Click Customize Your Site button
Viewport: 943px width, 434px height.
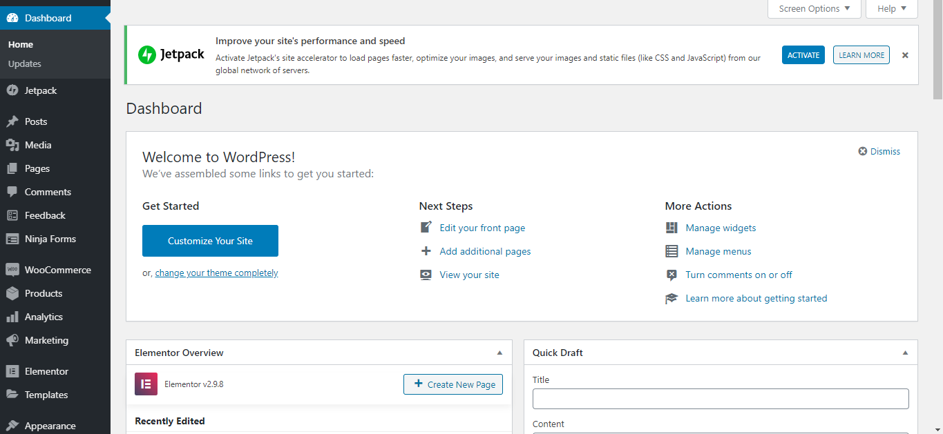(x=210, y=241)
